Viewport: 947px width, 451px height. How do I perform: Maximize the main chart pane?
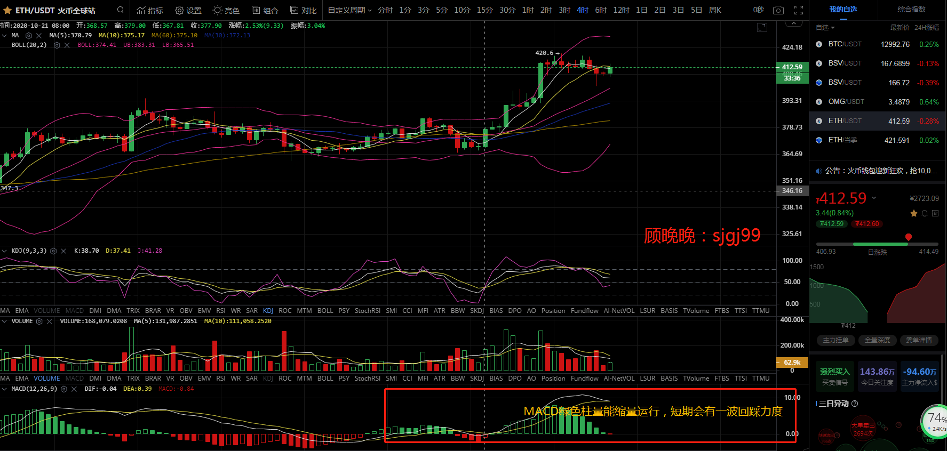pyautogui.click(x=762, y=27)
